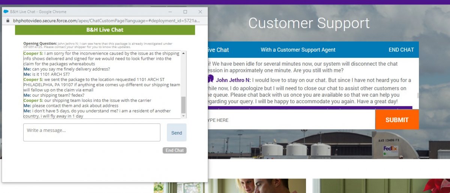Click the purple agent avatar beside John Jethro N
Screen dimensions: 450x193
[x=210, y=79]
